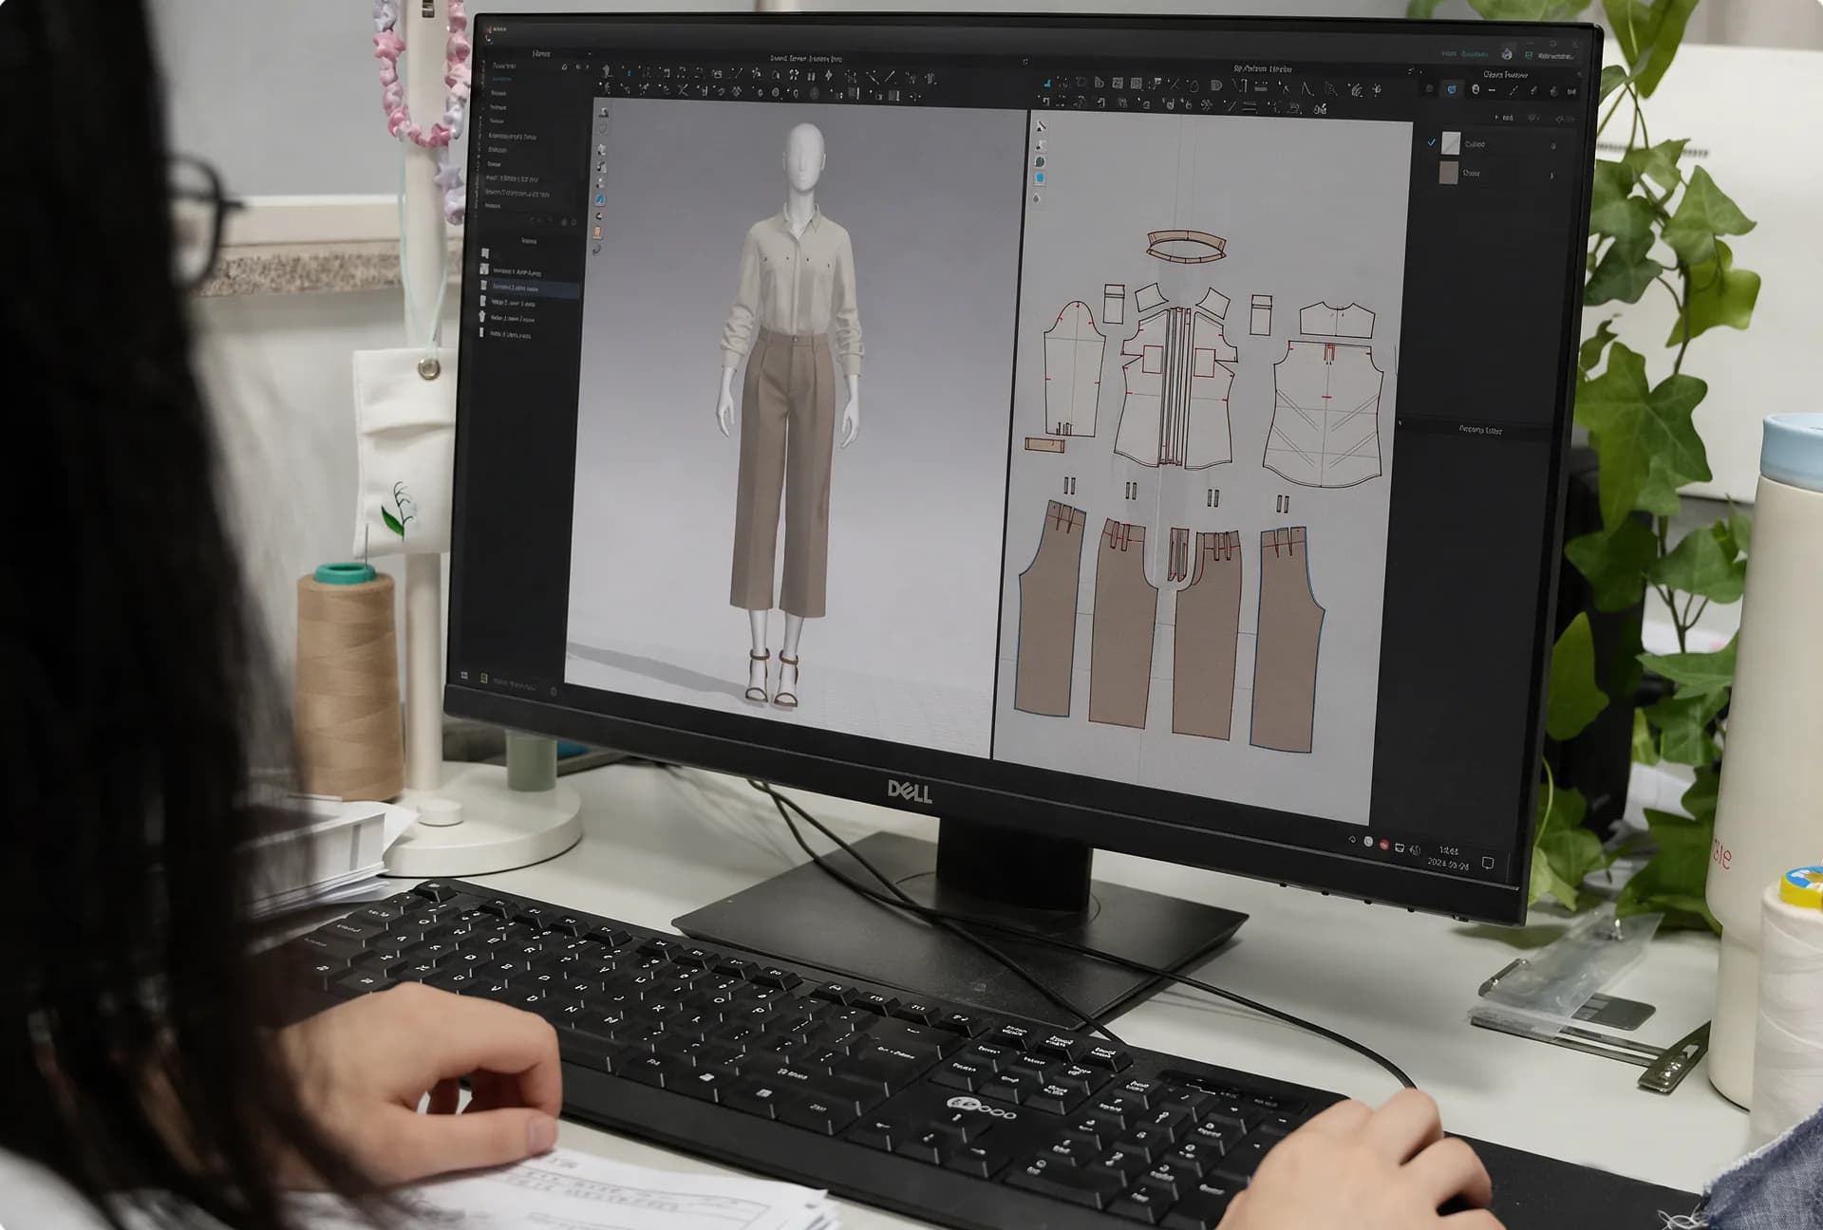
Task: Toggle the Show Avatar icon atop 3D vertical toolbar
Action: tap(604, 113)
